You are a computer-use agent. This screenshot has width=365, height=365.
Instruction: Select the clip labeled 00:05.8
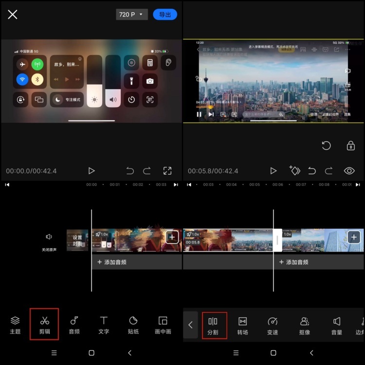pyautogui.click(x=228, y=240)
